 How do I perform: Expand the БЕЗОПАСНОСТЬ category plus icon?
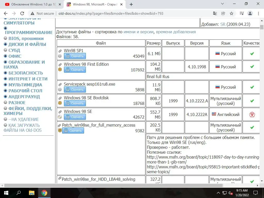[x=5, y=73]
